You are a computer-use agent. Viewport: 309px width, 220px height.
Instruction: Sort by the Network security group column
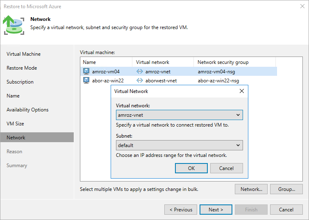pos(223,62)
